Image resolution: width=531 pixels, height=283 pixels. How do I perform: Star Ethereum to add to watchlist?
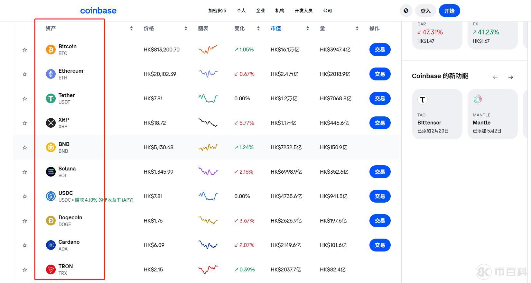(25, 74)
